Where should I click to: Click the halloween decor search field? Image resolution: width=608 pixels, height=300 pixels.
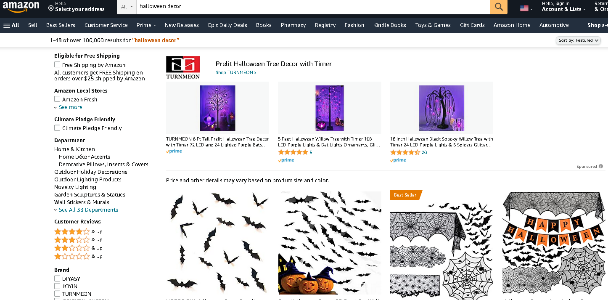311,7
